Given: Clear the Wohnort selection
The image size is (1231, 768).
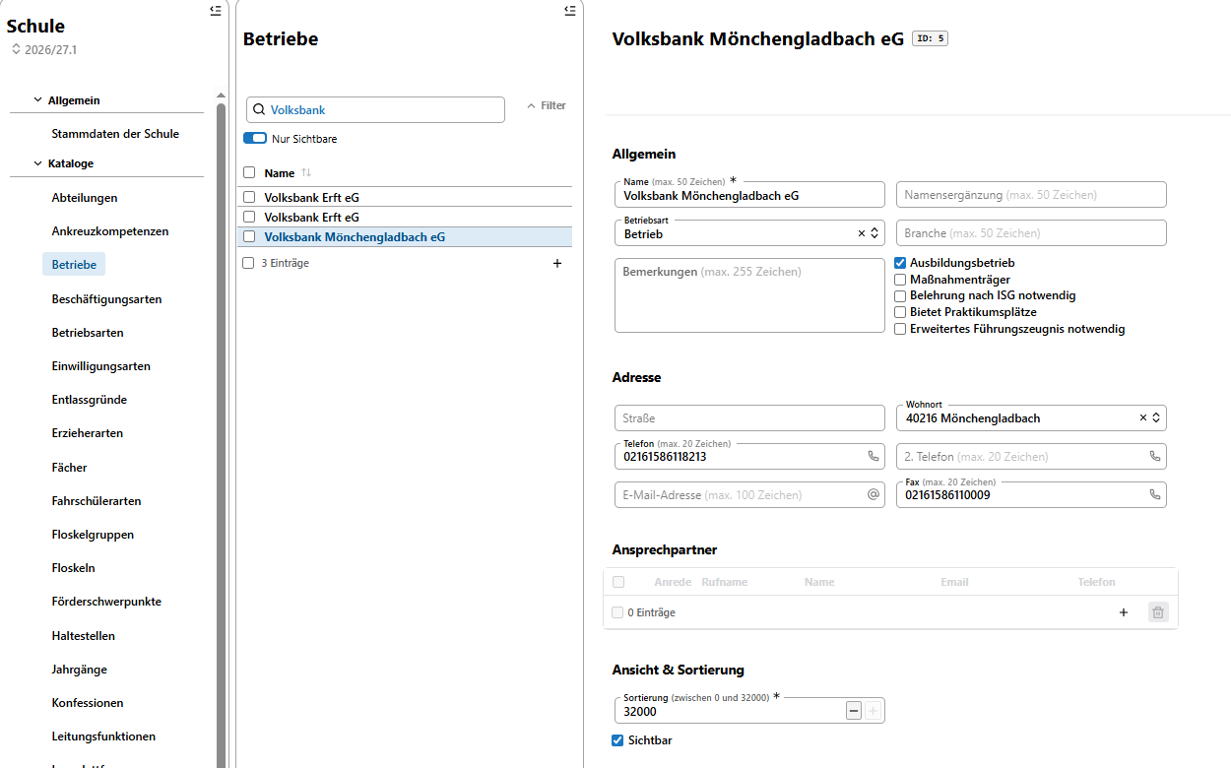Looking at the screenshot, I should coord(1143,417).
